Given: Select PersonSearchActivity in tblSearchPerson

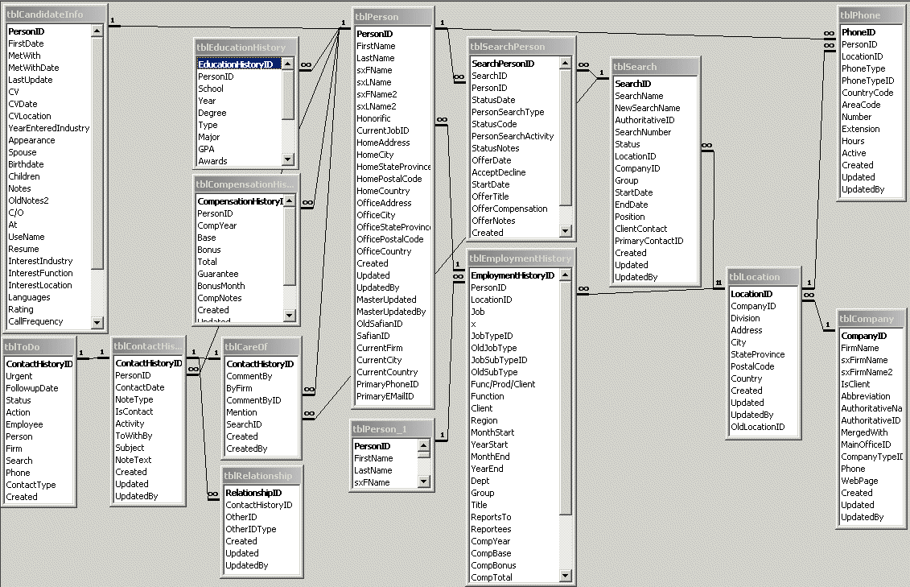Looking at the screenshot, I should point(513,136).
